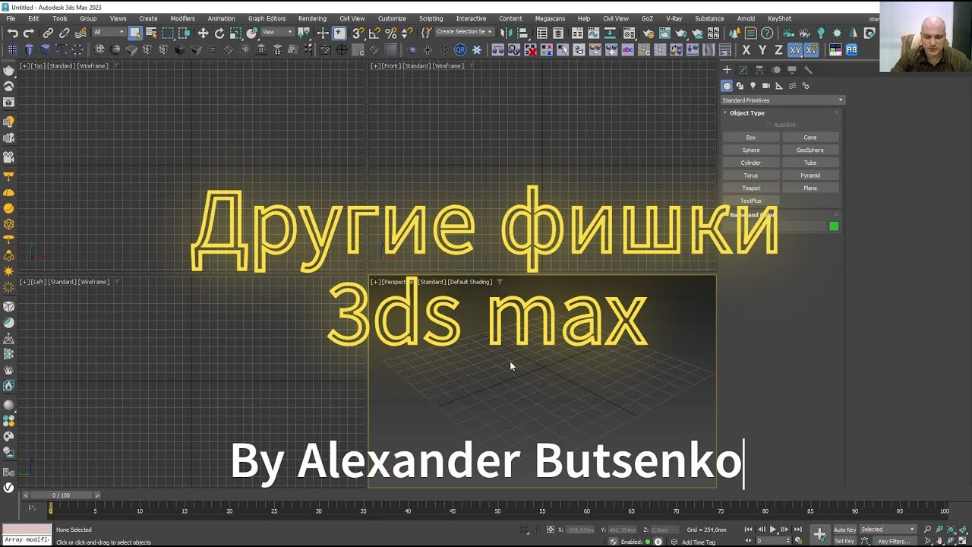The width and height of the screenshot is (972, 547).
Task: Click the Undo arrow icon
Action: [x=13, y=33]
